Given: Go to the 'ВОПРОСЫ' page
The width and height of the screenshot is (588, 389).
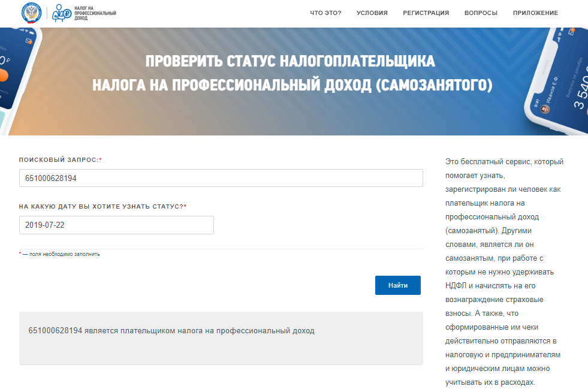Looking at the screenshot, I should click(x=481, y=11).
